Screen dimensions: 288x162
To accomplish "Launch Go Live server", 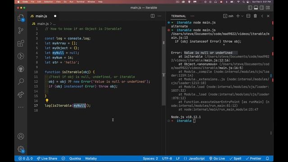I will point(217,158).
